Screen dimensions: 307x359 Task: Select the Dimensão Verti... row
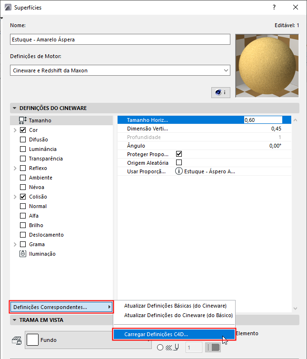coord(204,129)
